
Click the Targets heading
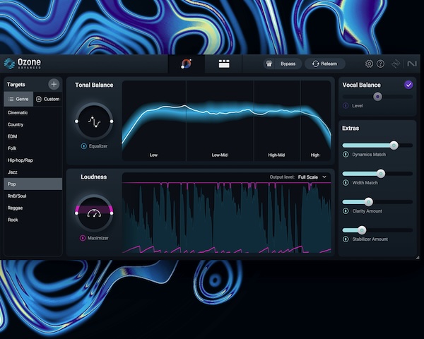(16, 85)
